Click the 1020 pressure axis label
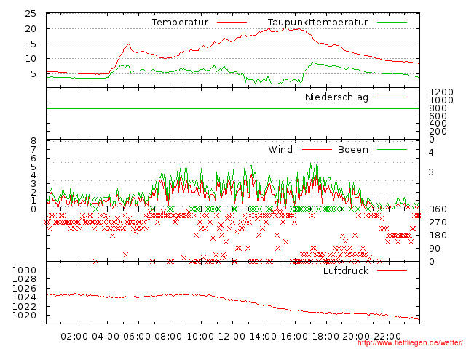The image size is (466, 349). (x=24, y=315)
